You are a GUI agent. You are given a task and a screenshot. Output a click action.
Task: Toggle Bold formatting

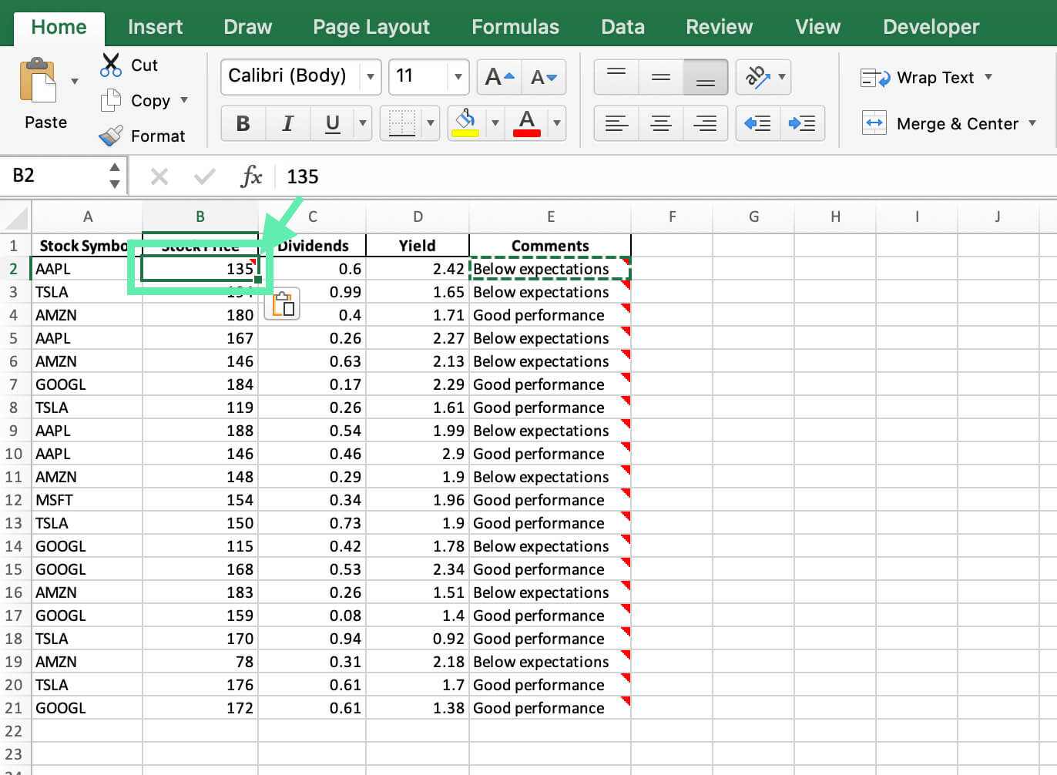pos(243,123)
